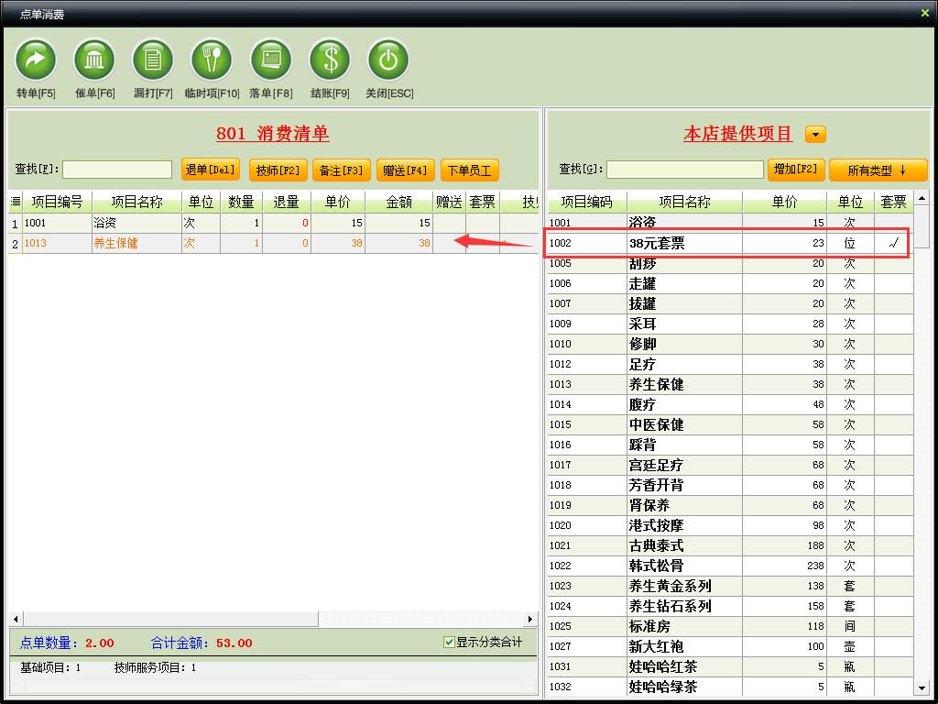
Task: Select 拔罐 item
Action: coord(730,303)
